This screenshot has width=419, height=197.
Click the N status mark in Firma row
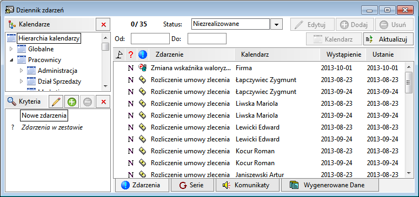coord(131,68)
